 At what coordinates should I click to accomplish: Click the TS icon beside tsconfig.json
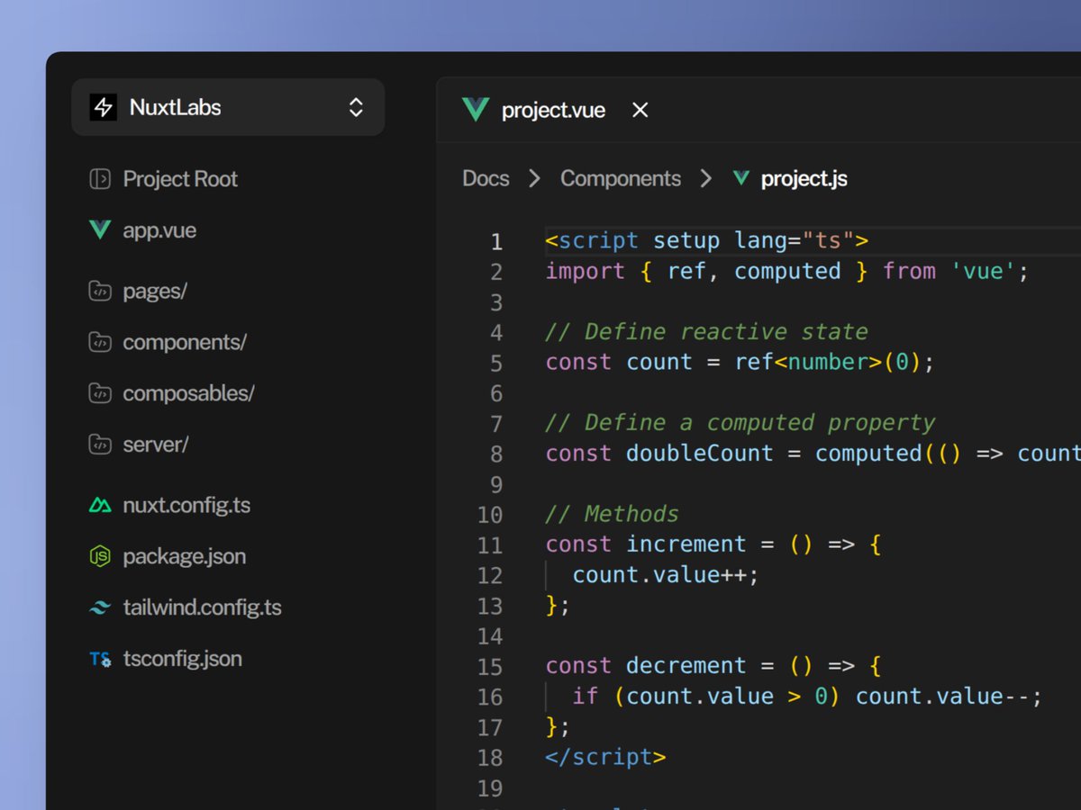[x=99, y=659]
